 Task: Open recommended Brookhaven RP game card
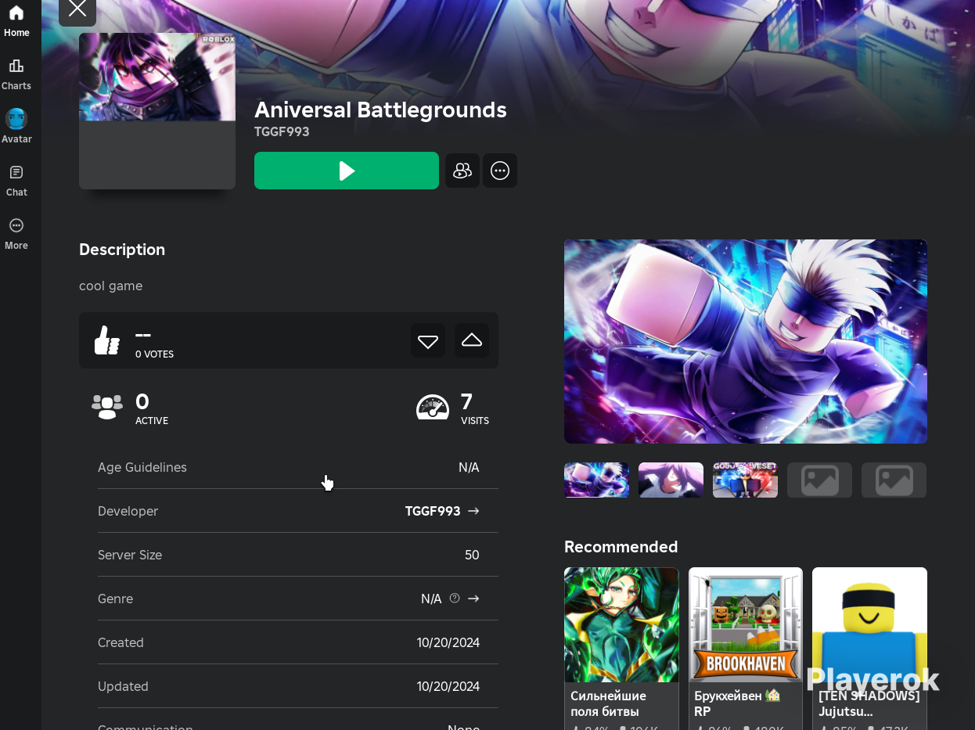746,649
